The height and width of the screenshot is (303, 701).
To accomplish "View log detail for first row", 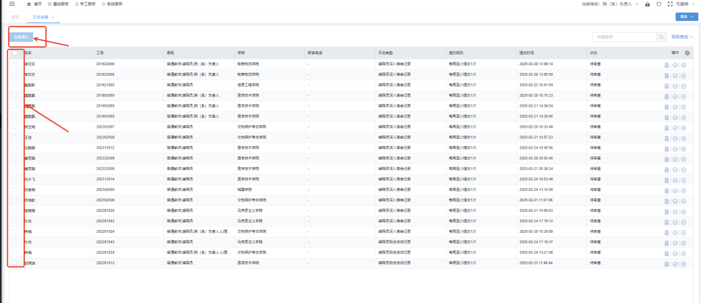I will tap(667, 65).
